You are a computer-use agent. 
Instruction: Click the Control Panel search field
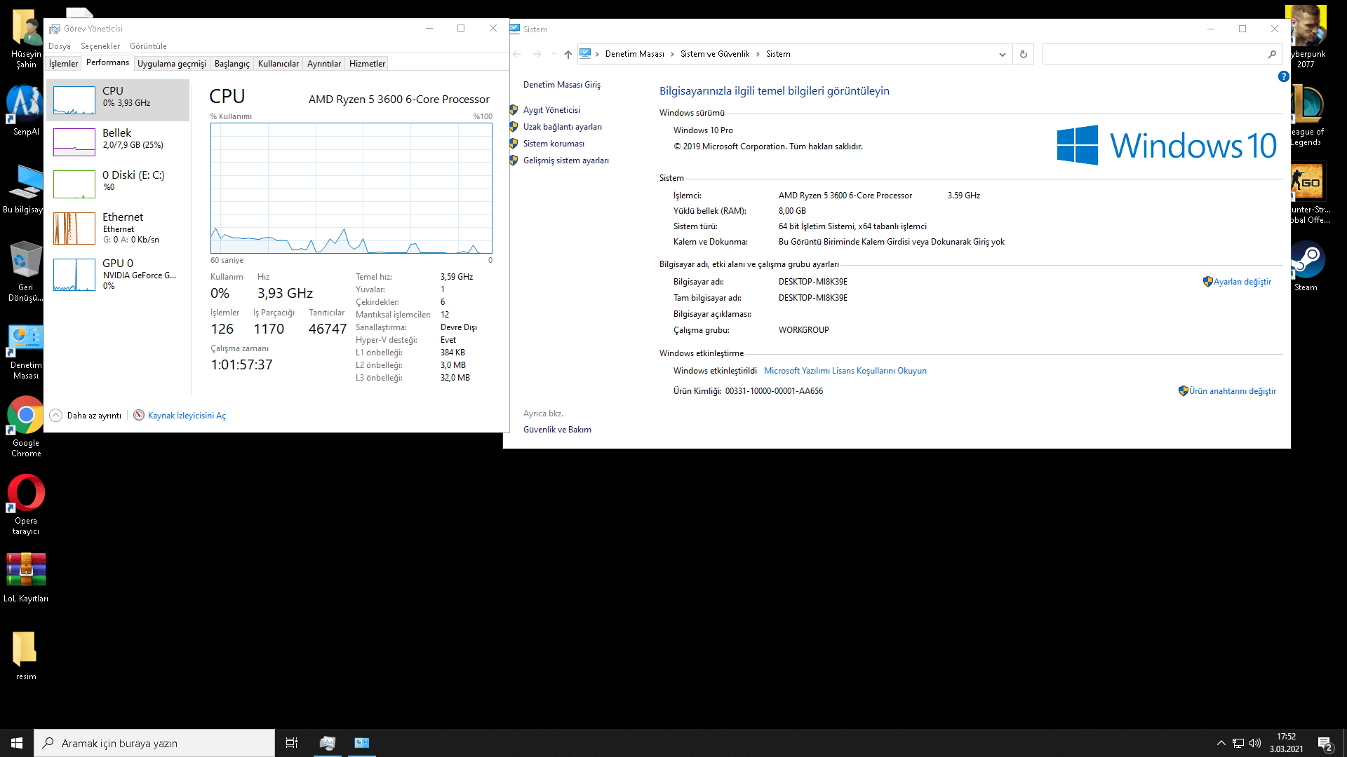[1162, 54]
